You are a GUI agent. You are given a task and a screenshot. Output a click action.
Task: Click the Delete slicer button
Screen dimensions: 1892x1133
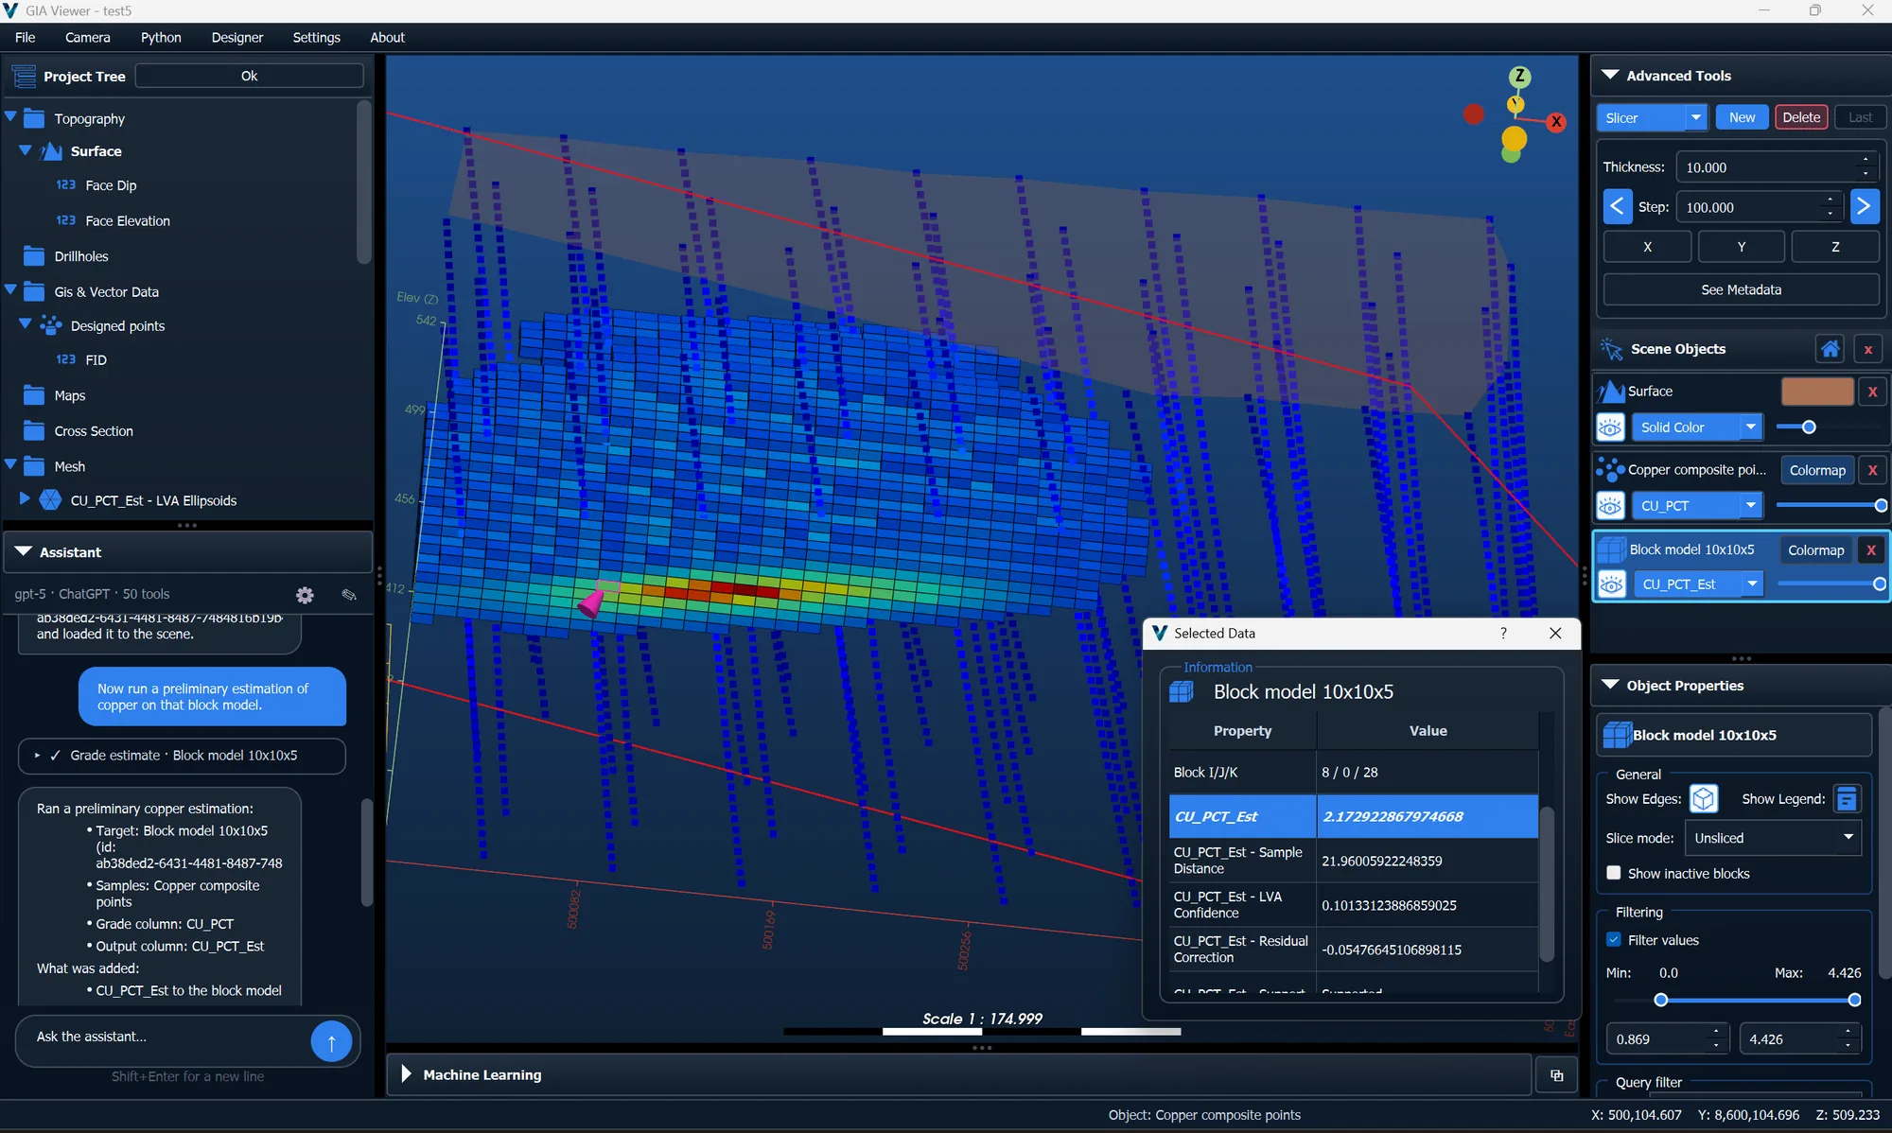coord(1801,118)
